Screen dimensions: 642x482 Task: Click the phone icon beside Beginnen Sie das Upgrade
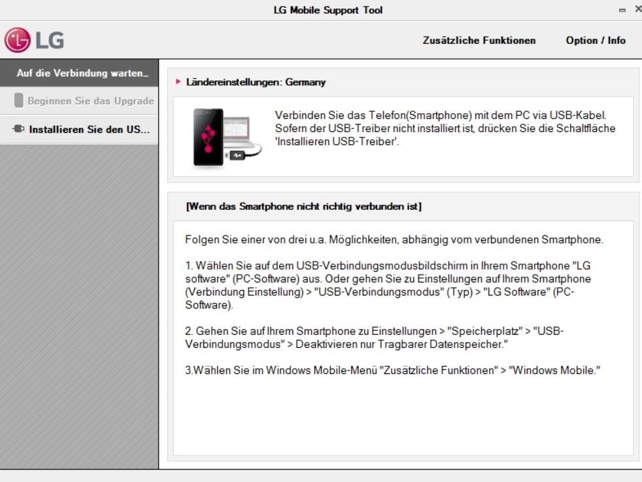pyautogui.click(x=18, y=100)
